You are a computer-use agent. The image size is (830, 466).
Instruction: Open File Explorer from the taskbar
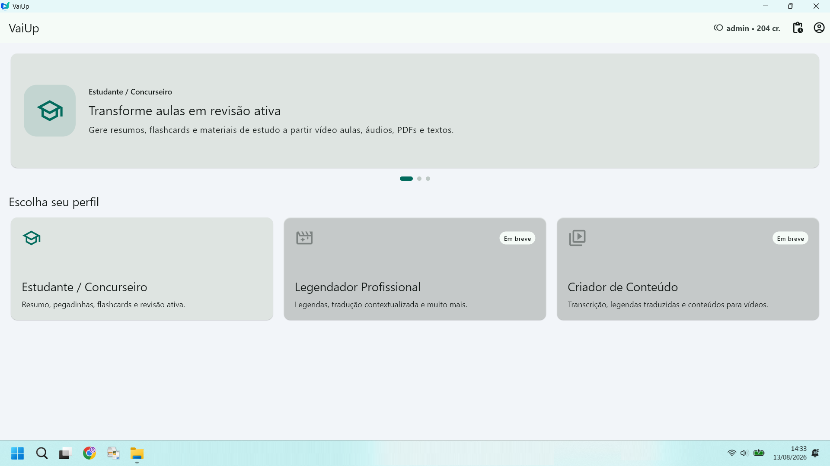137,453
